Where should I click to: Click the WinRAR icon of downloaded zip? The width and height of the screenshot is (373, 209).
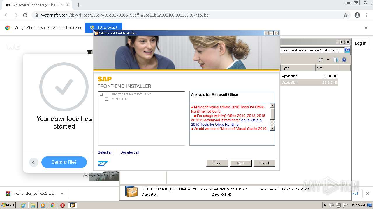click(x=8, y=194)
